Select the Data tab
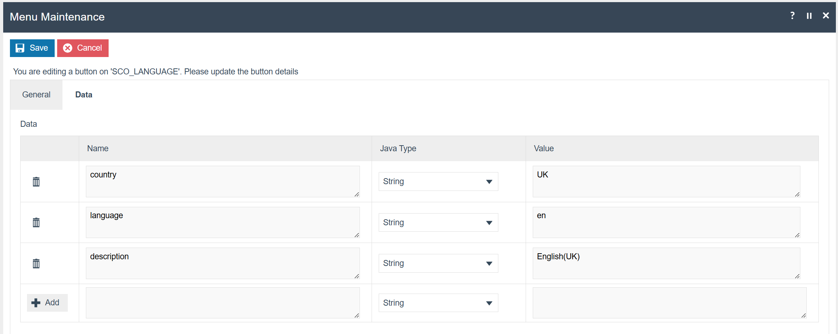Screen dimensions: 838x334 [84, 95]
